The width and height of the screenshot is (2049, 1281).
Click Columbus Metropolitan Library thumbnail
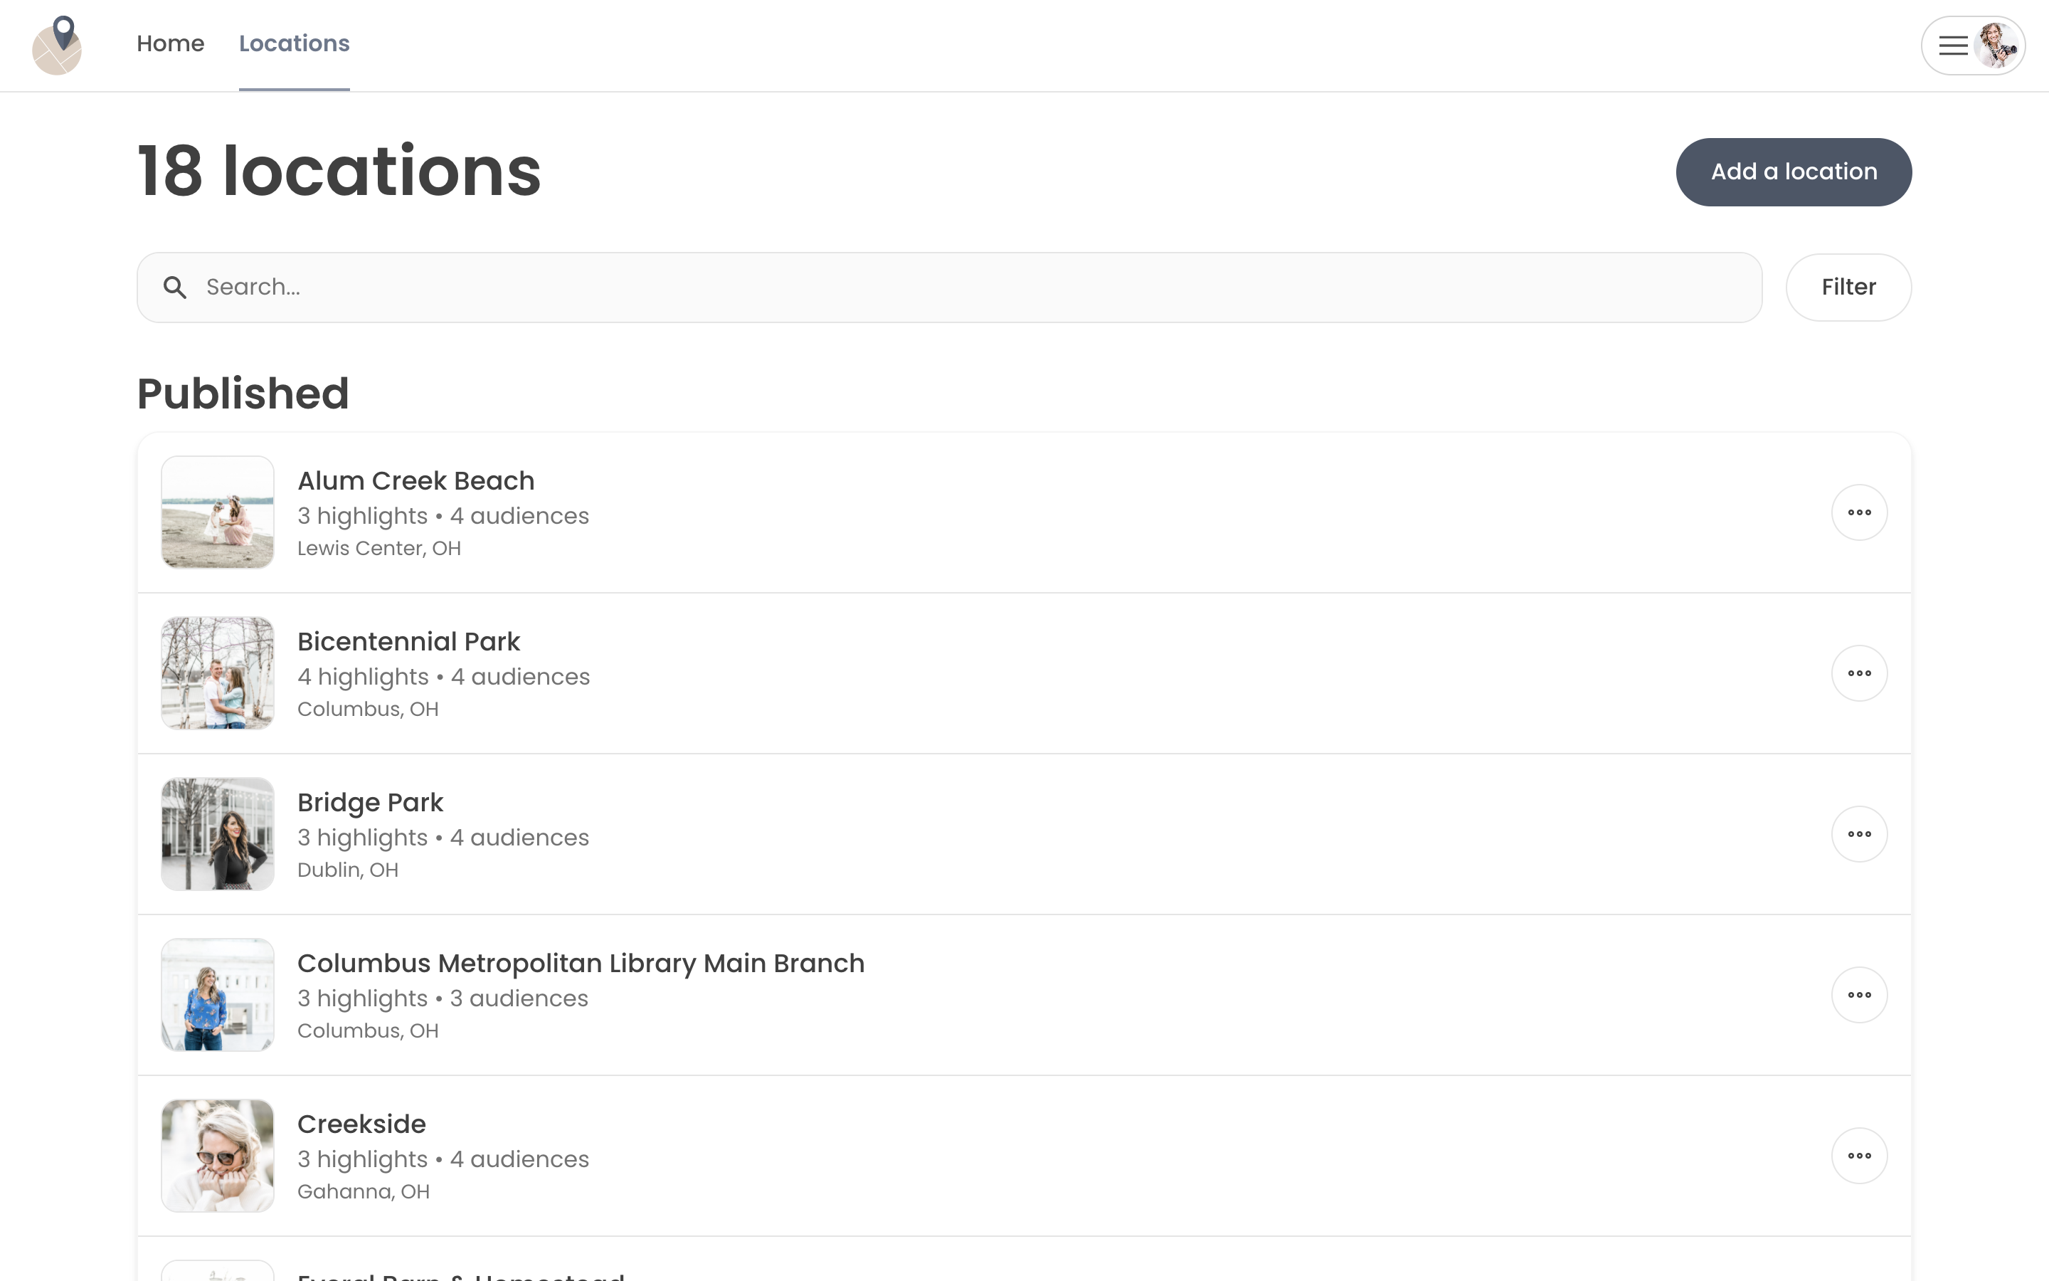coord(217,995)
